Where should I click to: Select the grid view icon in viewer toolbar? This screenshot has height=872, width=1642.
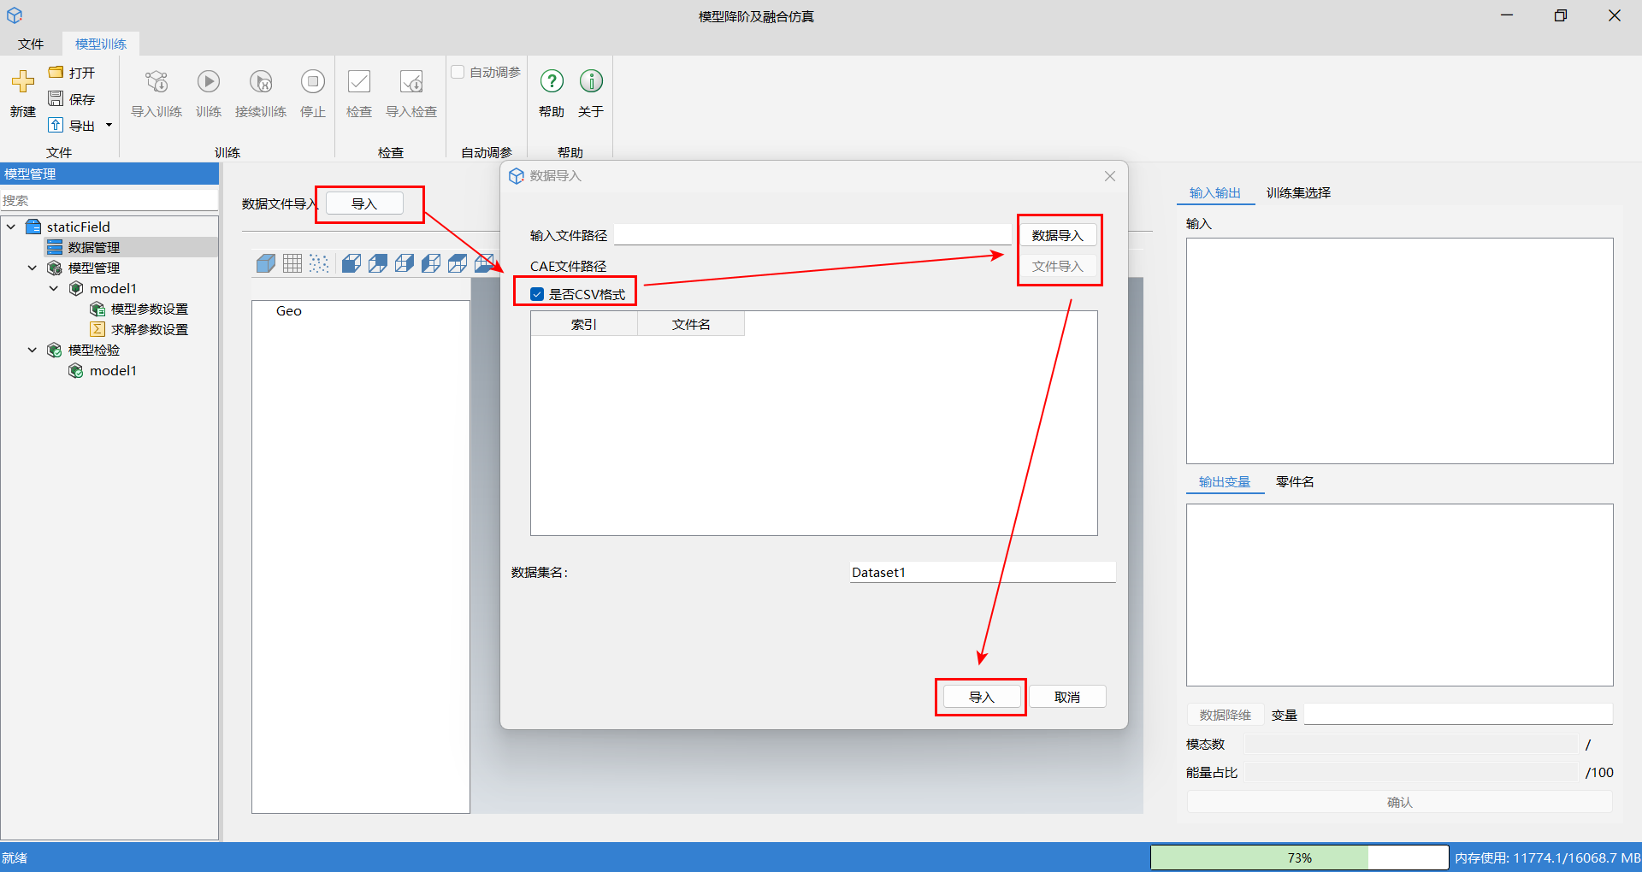[x=292, y=263]
